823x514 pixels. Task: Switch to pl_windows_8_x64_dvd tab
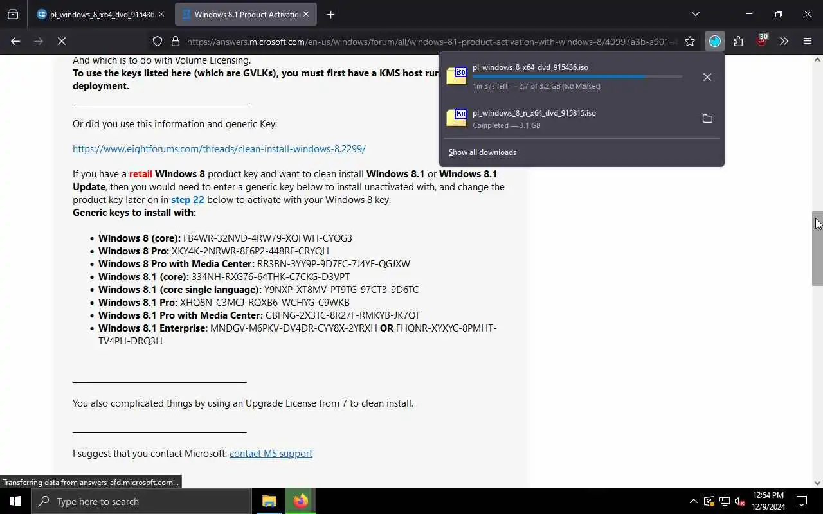point(100,14)
